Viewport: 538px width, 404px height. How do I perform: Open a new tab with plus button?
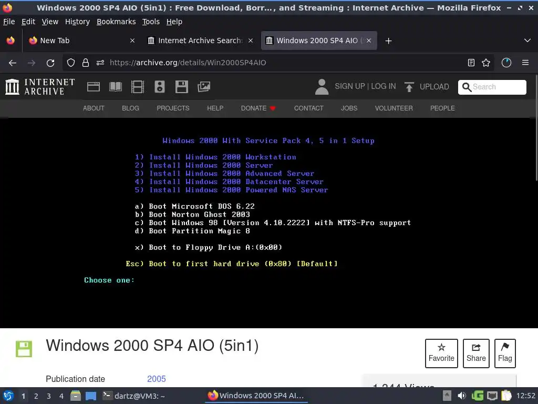point(388,41)
